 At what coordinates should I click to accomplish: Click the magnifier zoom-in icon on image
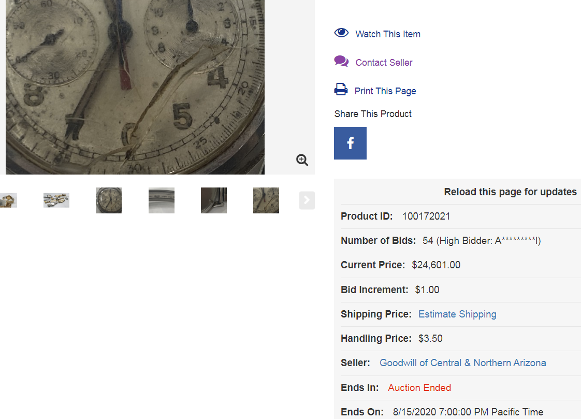pyautogui.click(x=302, y=160)
